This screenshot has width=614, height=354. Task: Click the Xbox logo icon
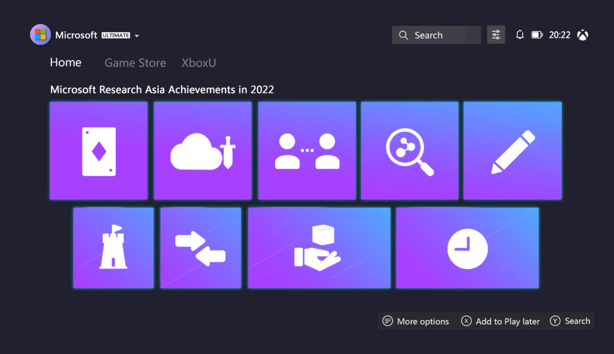[x=582, y=35]
